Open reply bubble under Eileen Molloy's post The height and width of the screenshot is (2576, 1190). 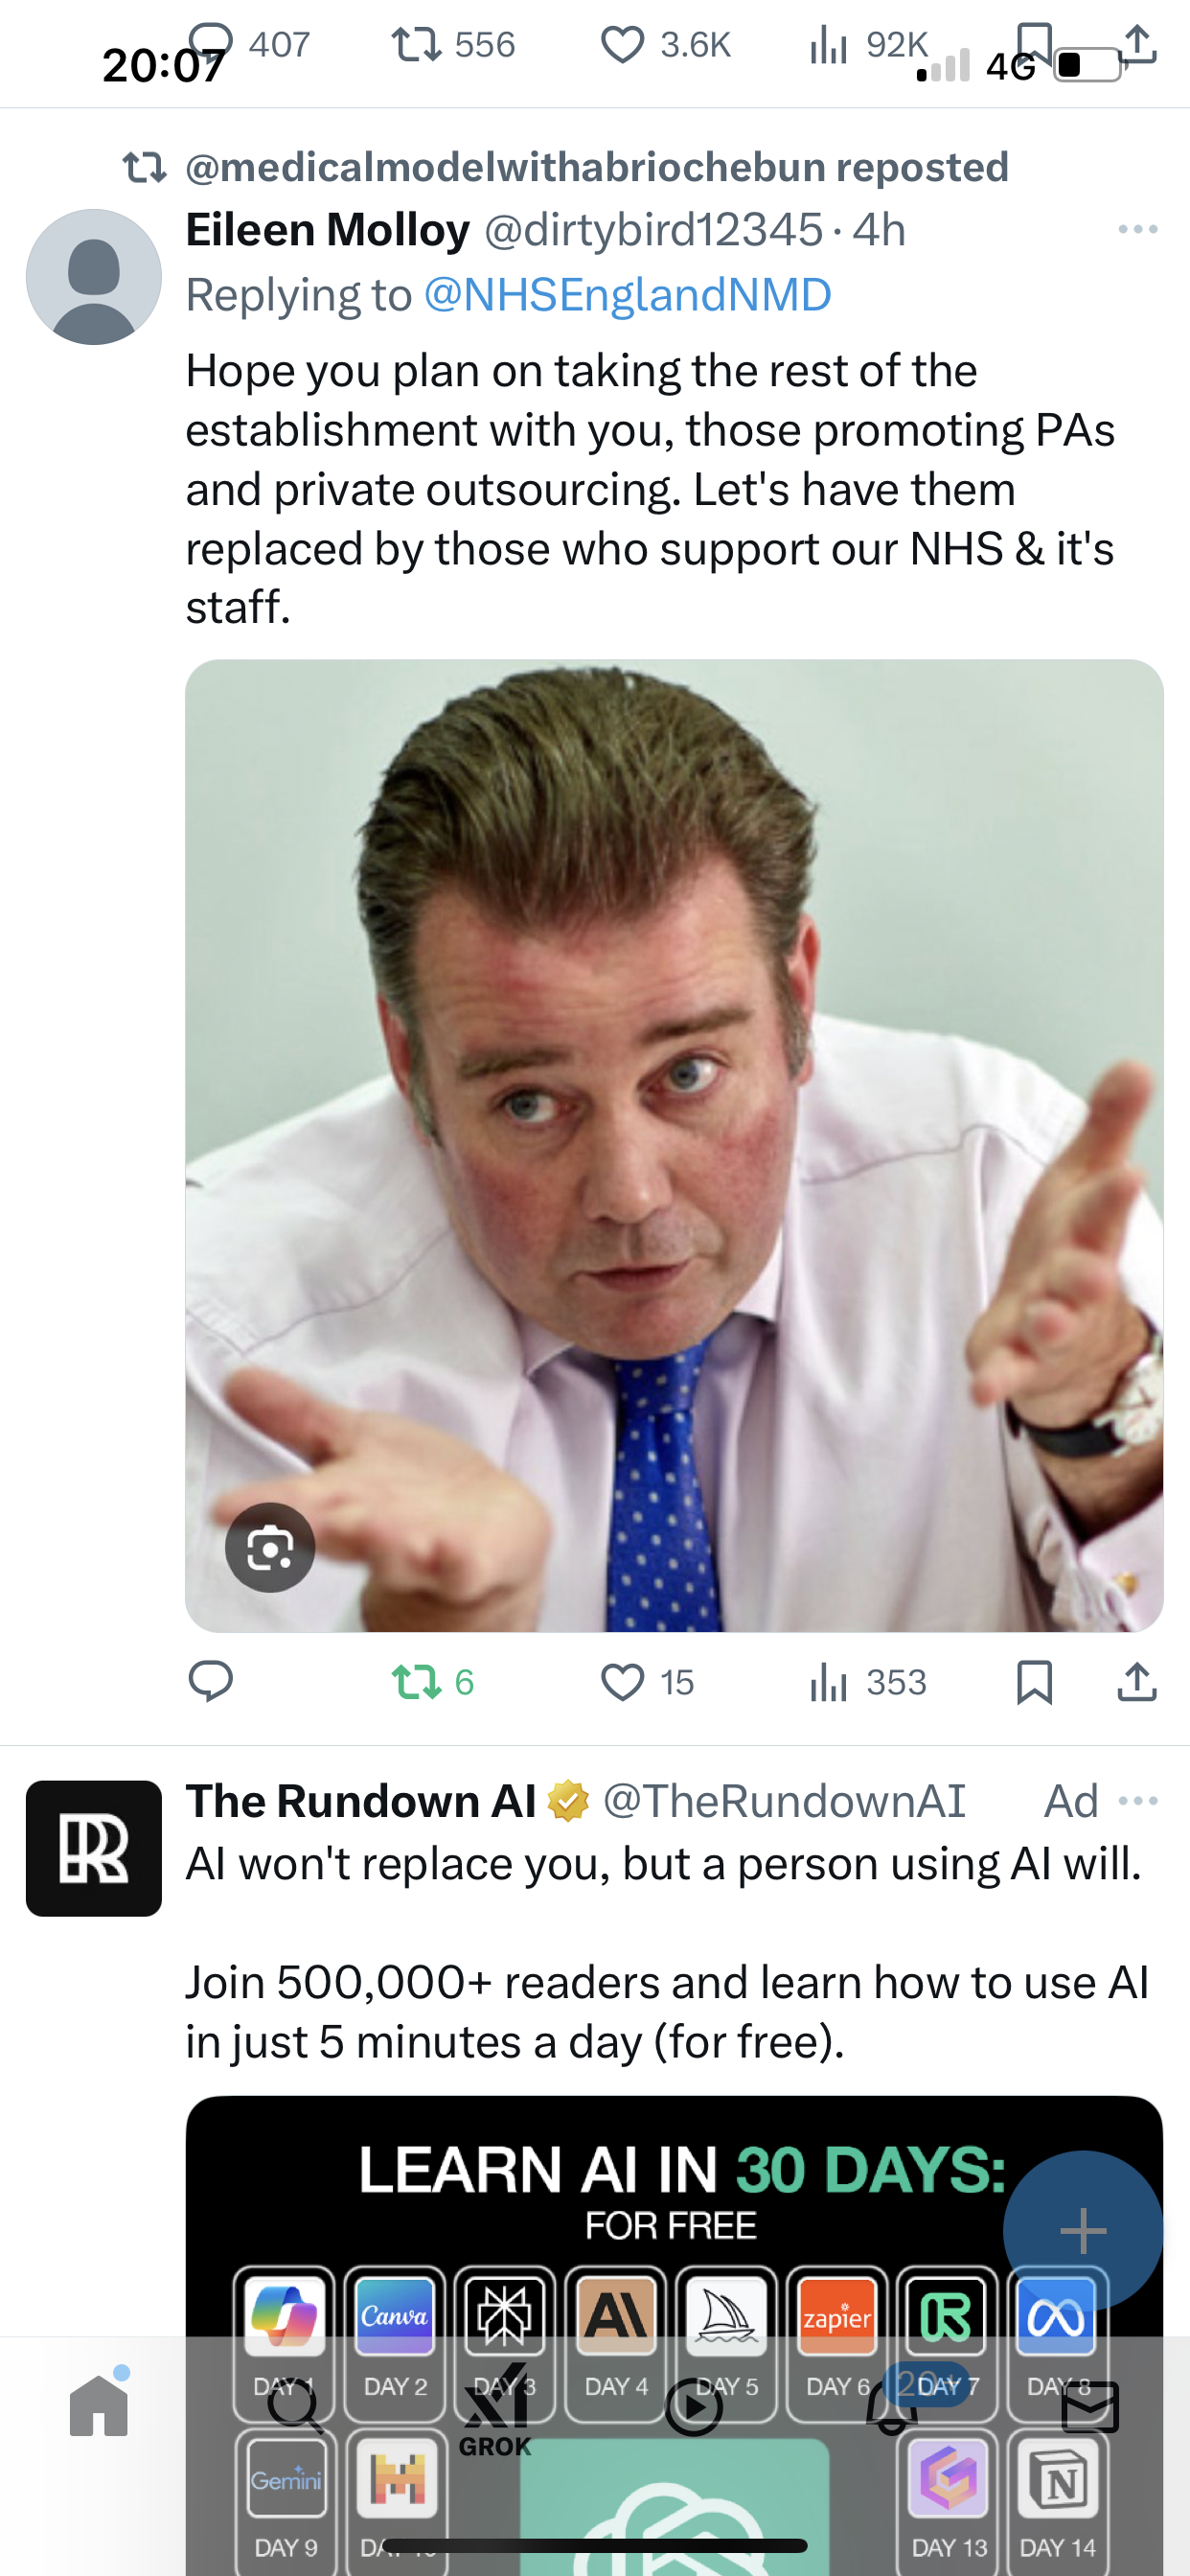pyautogui.click(x=211, y=1681)
